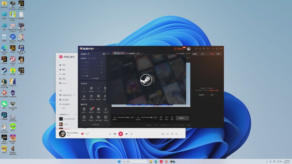The width and height of the screenshot is (292, 164).
Task: Skip to next track in NetEase
Action: click(127, 134)
